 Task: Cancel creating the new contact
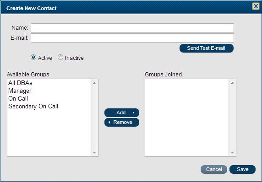coord(214,169)
